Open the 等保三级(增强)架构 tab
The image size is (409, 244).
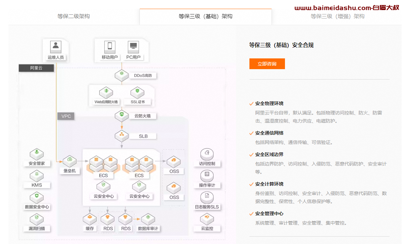(337, 16)
